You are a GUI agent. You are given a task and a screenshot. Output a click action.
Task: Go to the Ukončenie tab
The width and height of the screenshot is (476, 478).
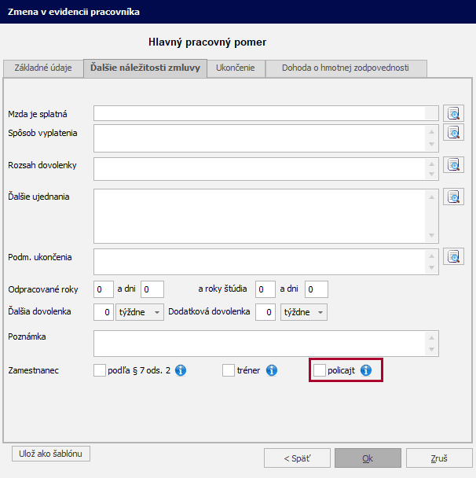(x=236, y=68)
